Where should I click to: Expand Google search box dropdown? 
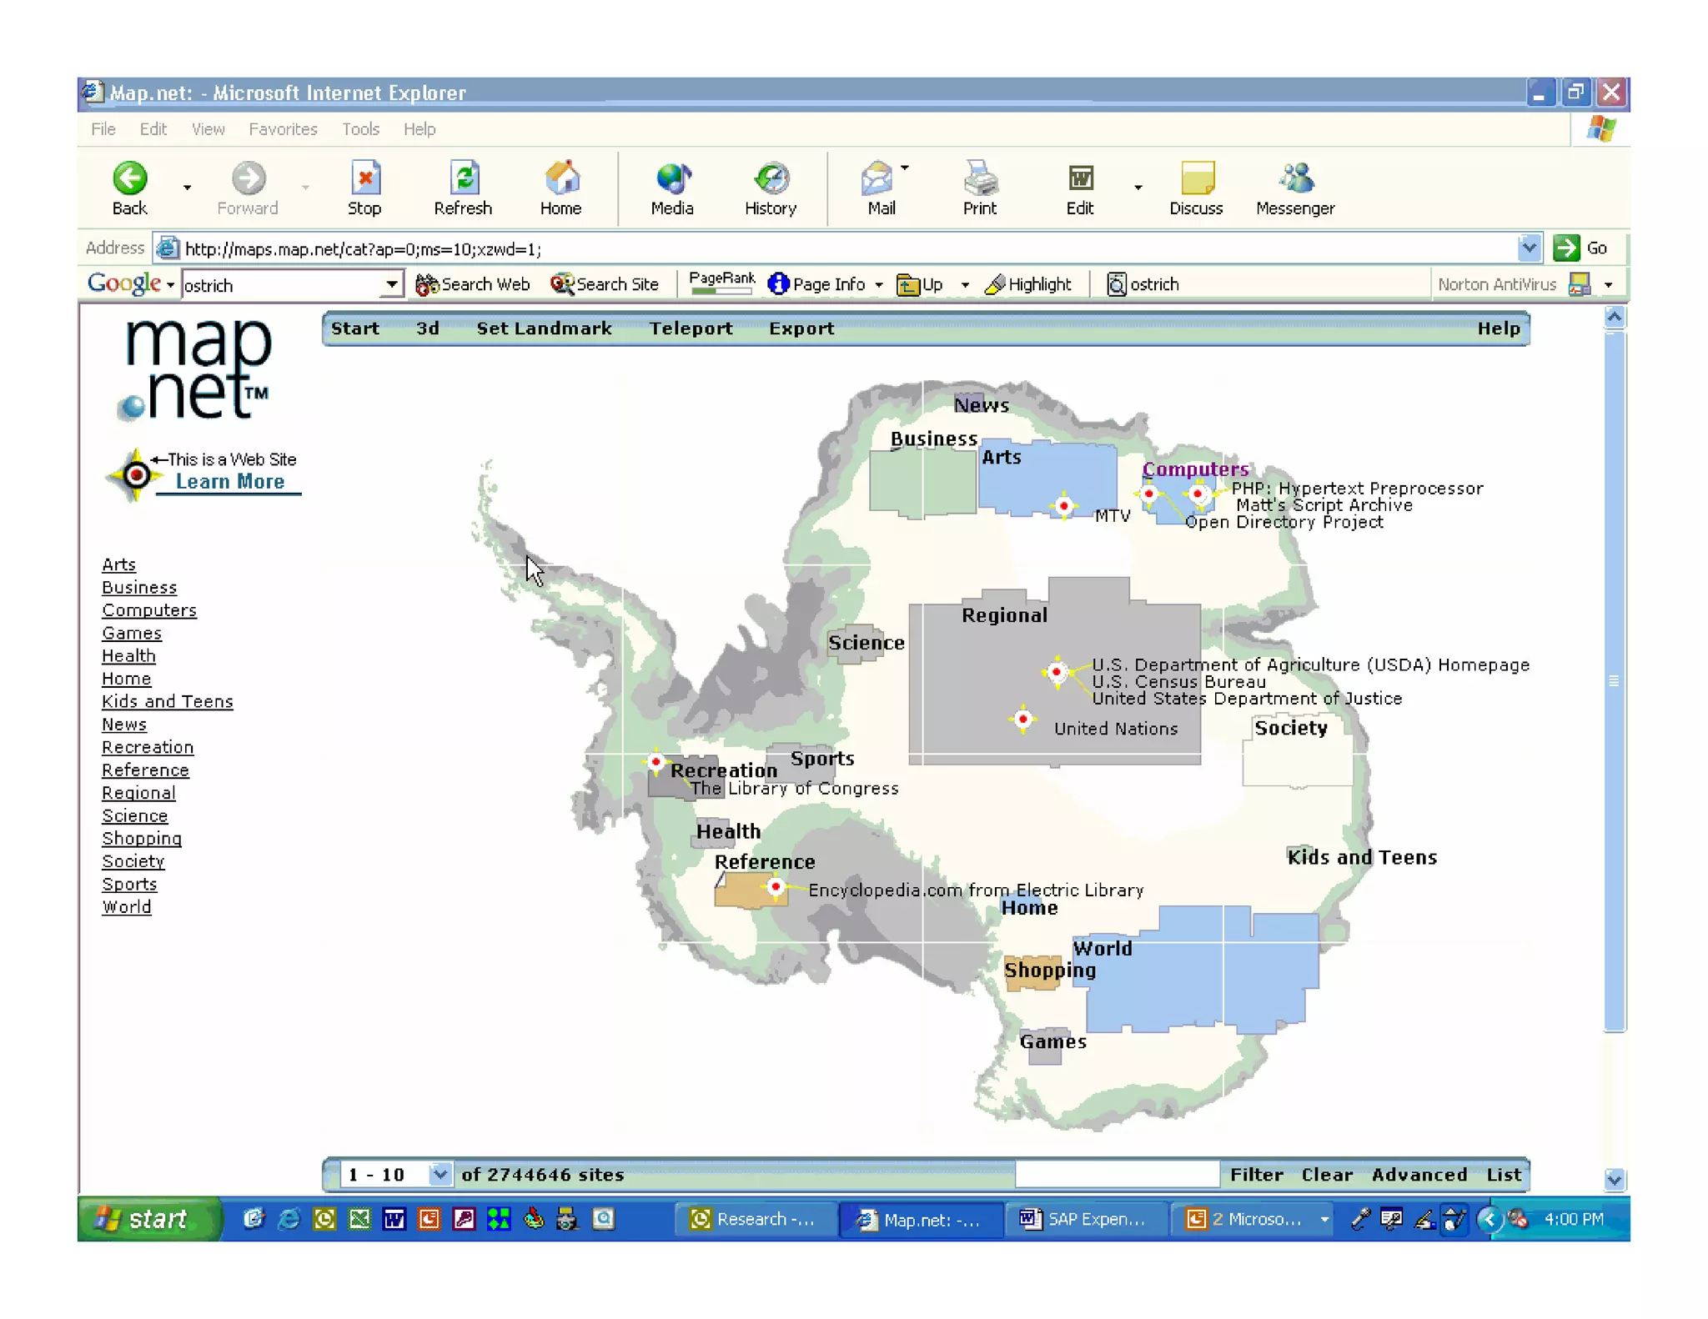[x=391, y=284]
